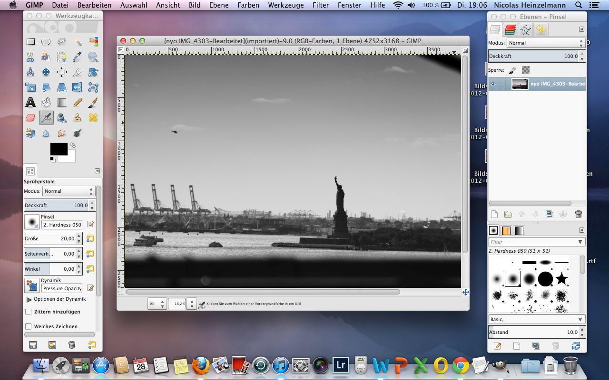Click the Filter input field in brushes panel
The image size is (609, 380).
click(x=532, y=242)
